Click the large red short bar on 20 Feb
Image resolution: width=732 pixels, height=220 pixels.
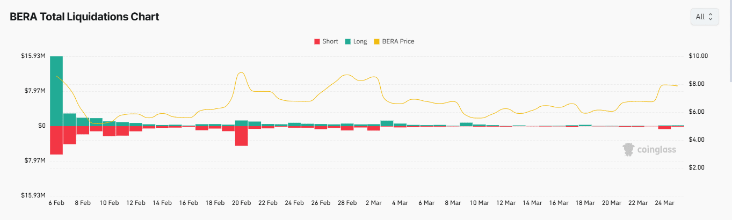[241, 136]
